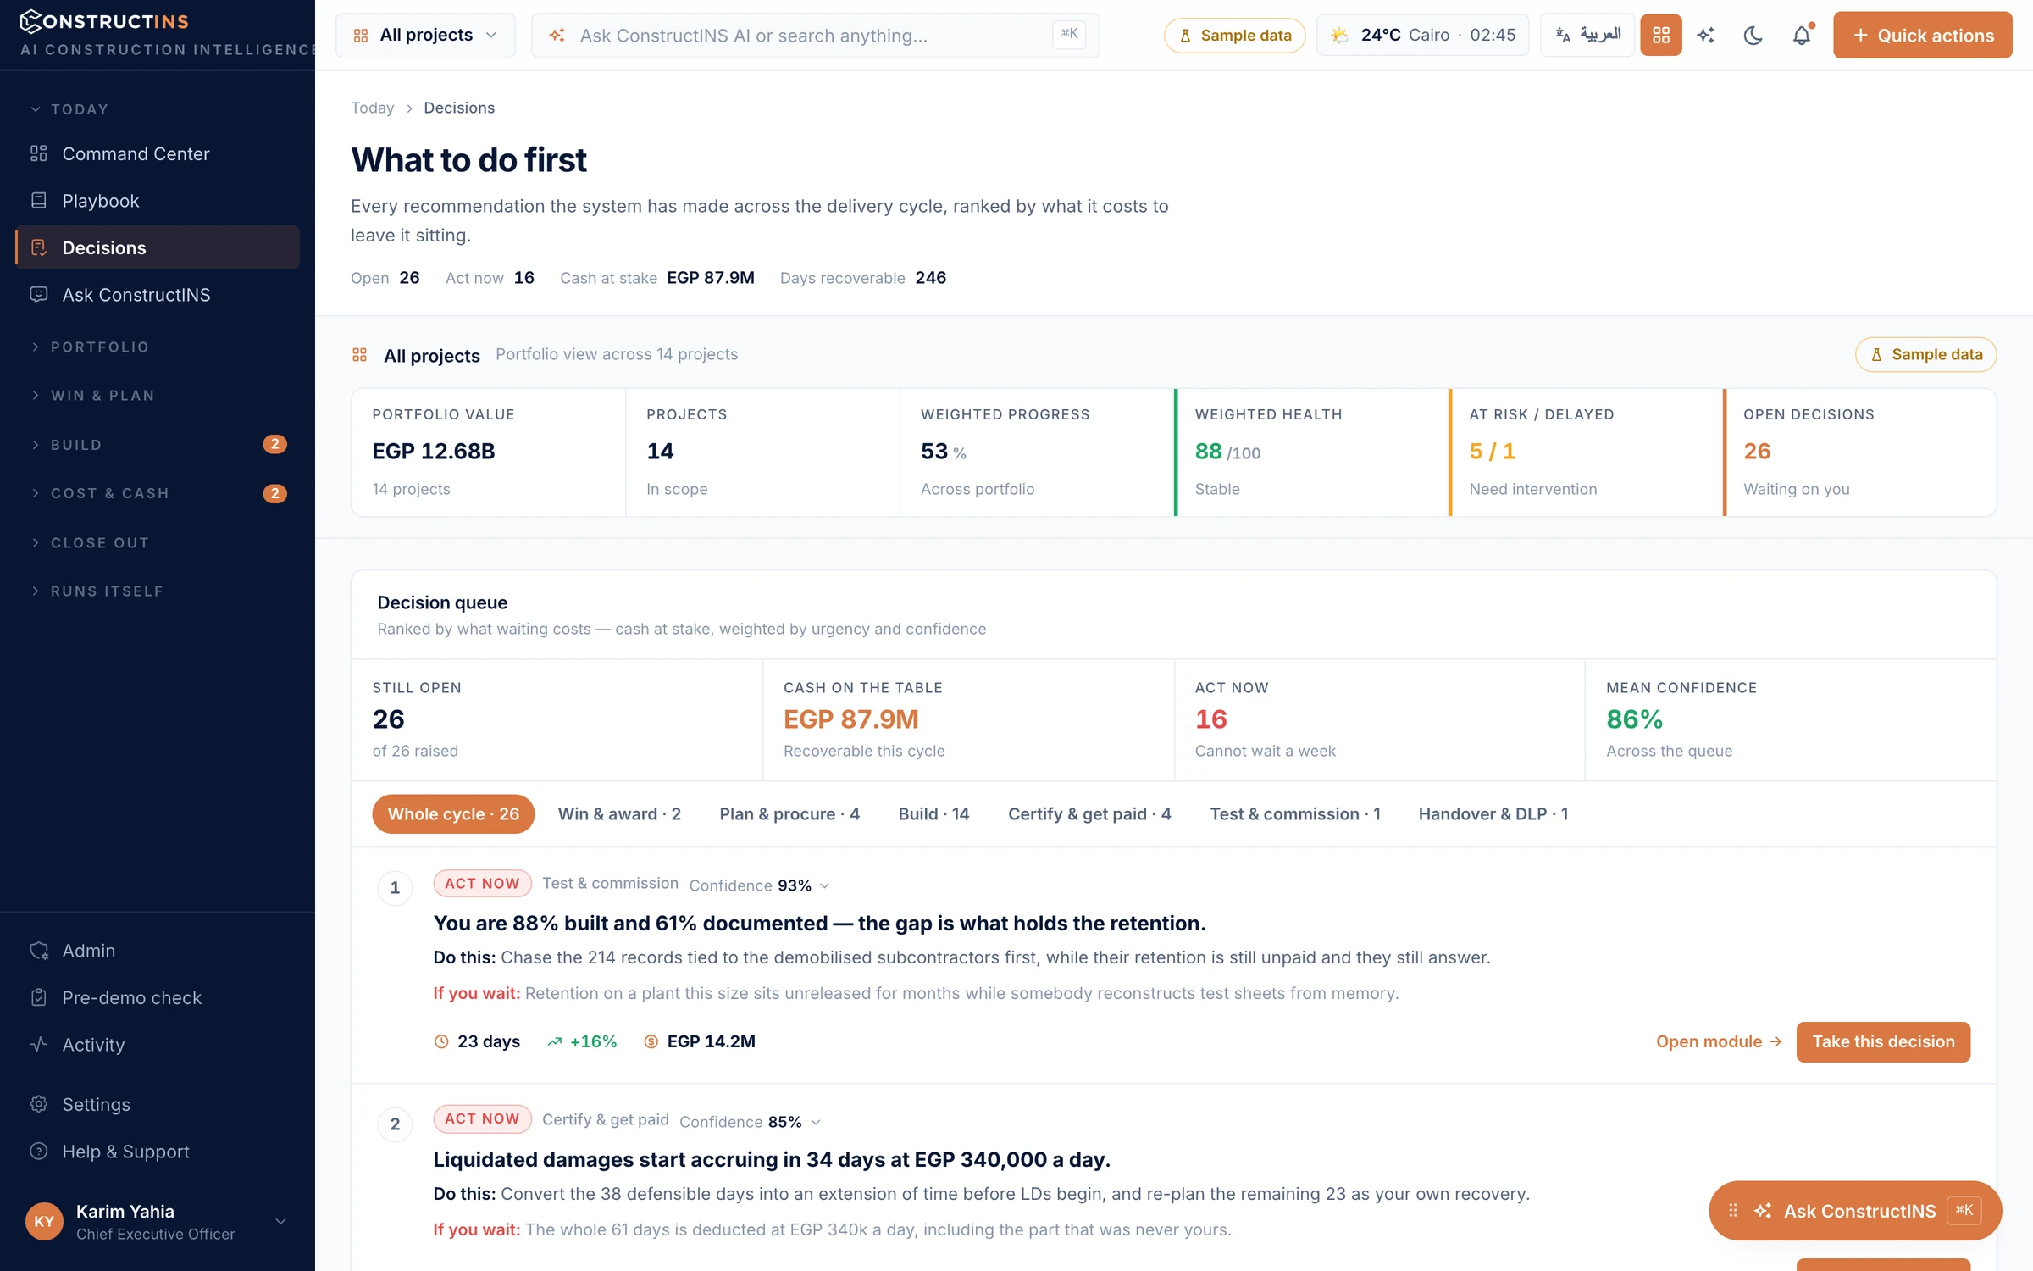Click the ConstructINS logo
The height and width of the screenshot is (1271, 2033).
[x=104, y=20]
